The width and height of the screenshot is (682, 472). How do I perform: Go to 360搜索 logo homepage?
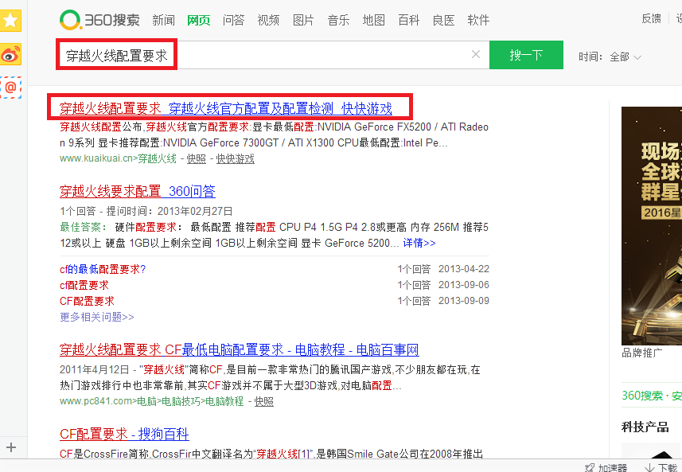(x=99, y=20)
